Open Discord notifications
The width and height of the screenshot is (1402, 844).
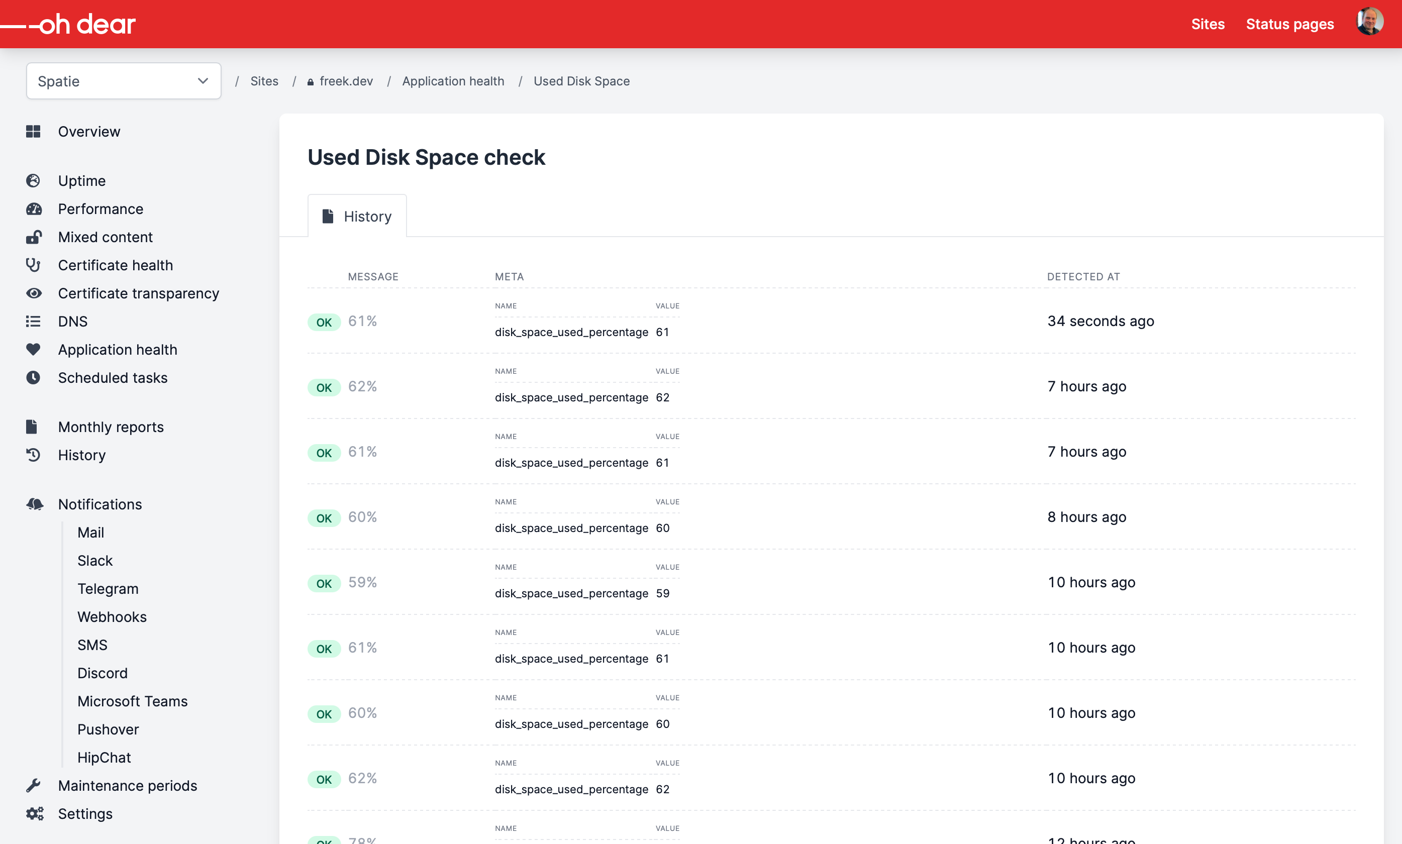click(x=102, y=673)
